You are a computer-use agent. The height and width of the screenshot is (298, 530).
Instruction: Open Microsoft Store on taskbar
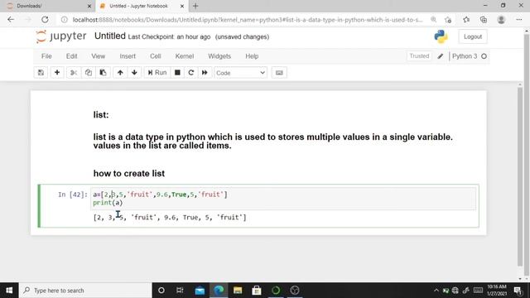click(x=257, y=291)
